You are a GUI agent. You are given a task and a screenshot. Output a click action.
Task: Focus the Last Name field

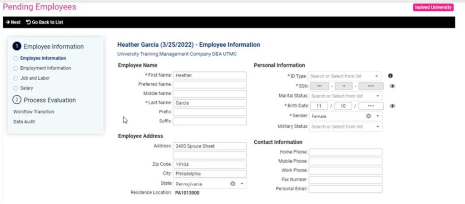point(210,103)
